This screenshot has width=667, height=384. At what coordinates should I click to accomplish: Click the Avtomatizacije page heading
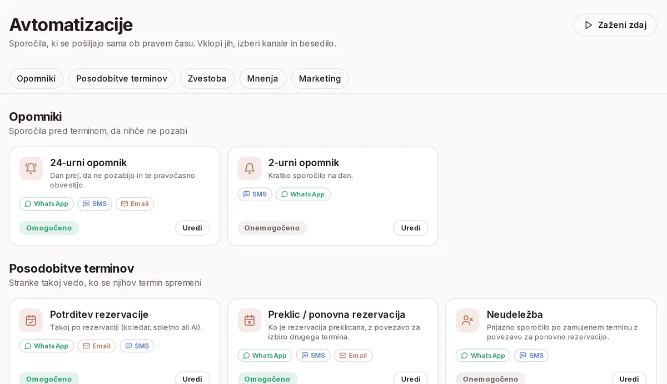coord(71,25)
